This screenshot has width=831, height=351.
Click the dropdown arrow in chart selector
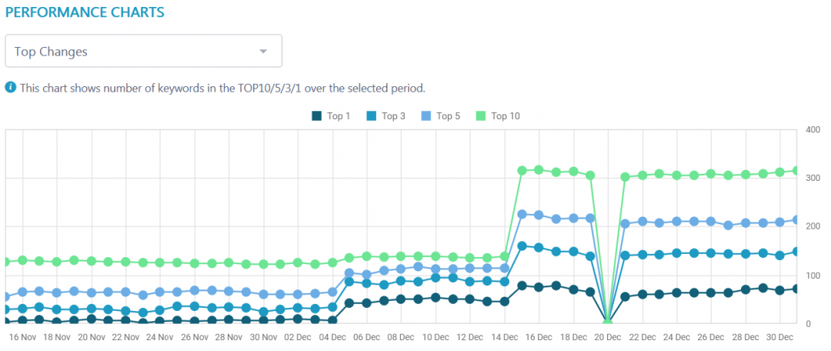pos(263,52)
